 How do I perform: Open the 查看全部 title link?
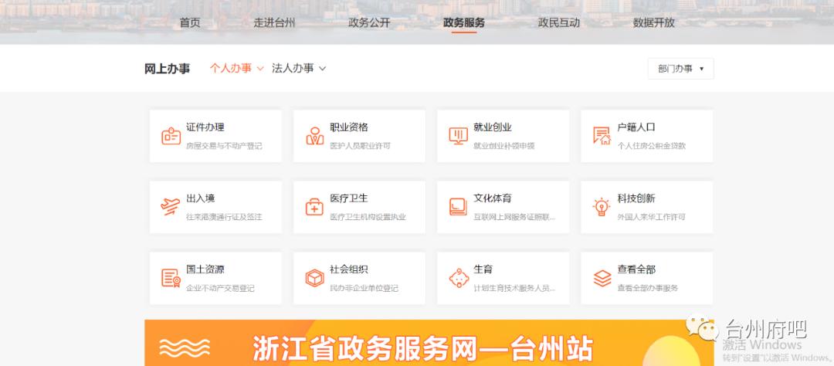coord(636,269)
